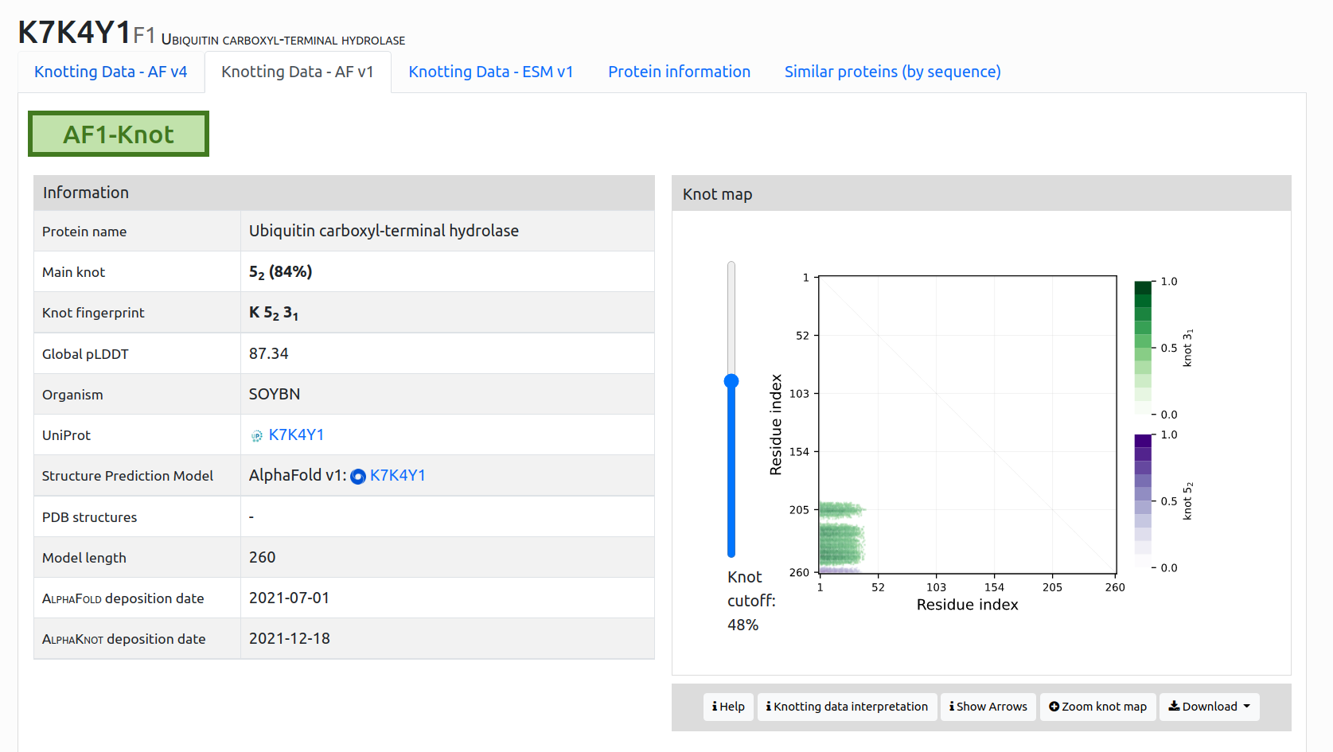
Task: Click the Show Arrows button
Action: coord(988,707)
